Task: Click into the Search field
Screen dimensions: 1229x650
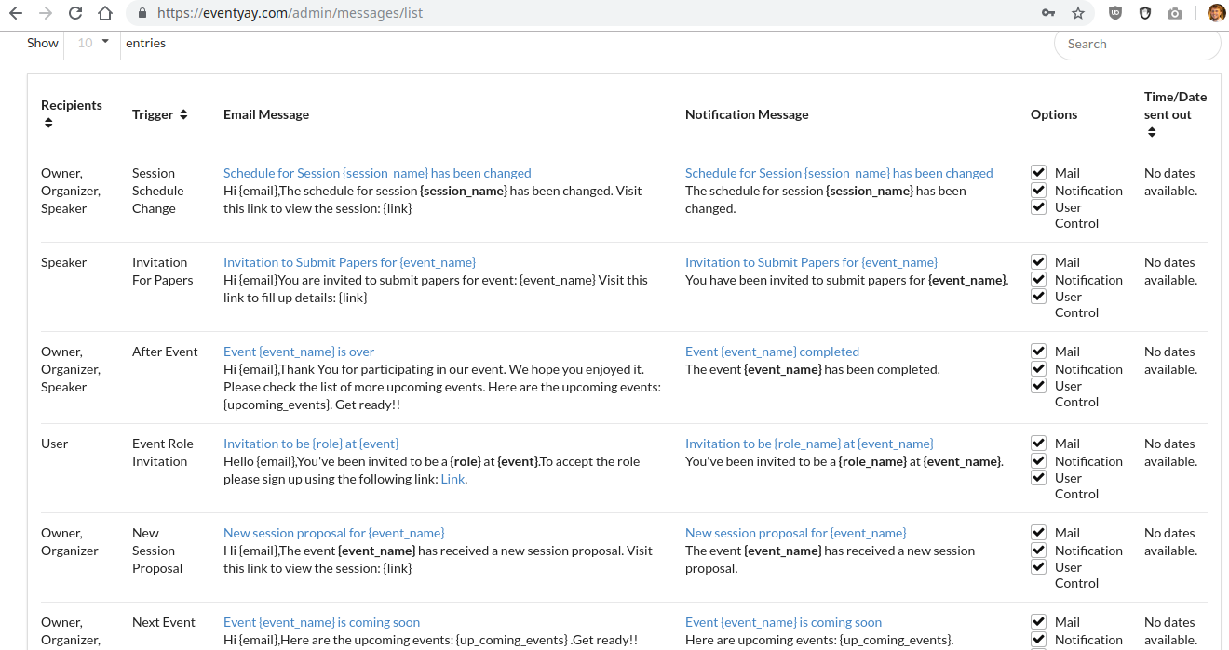Action: (x=1136, y=43)
